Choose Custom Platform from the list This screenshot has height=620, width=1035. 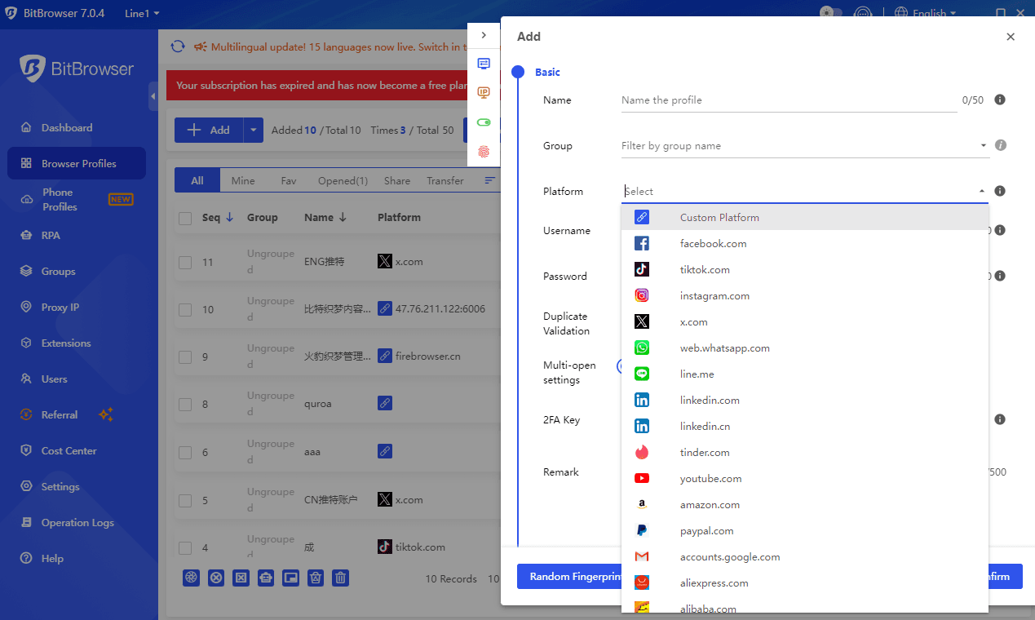[804, 217]
